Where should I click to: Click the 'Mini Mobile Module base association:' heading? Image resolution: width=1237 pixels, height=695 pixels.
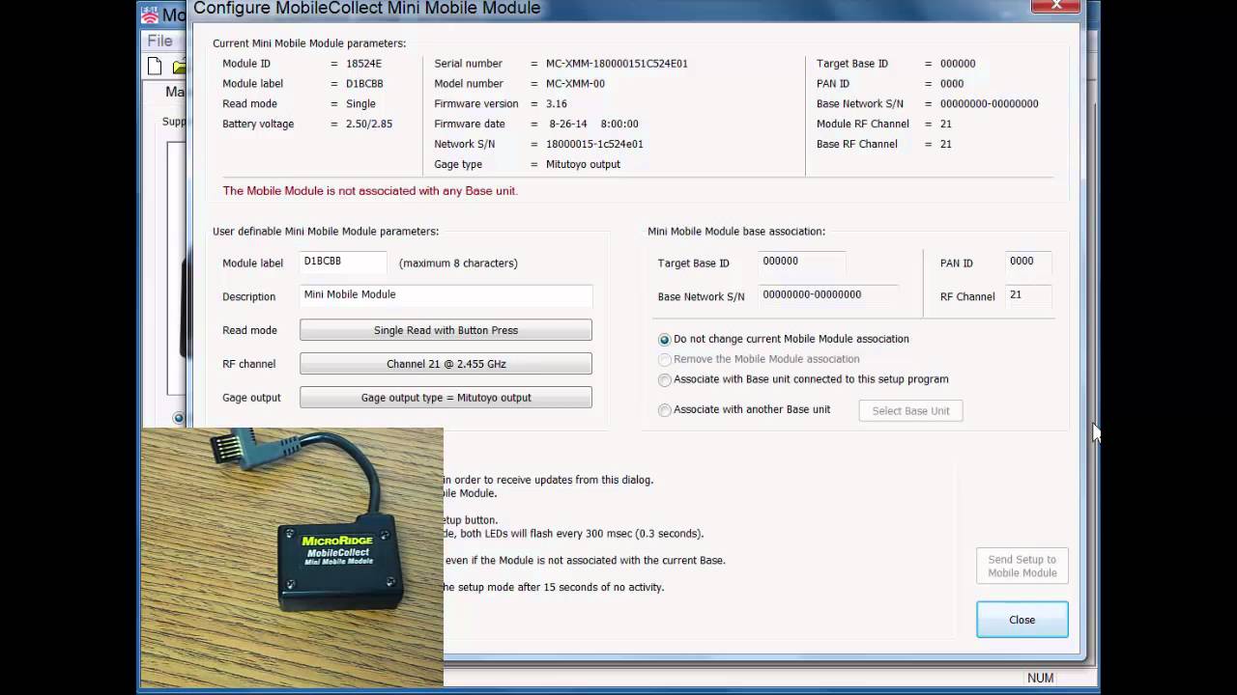tap(736, 232)
